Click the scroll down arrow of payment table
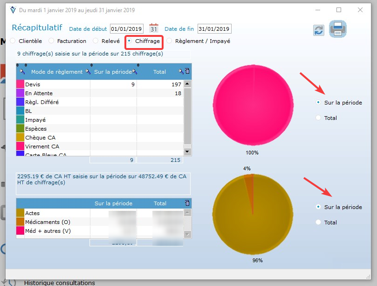Screen dimensions: 377x286 187,152
